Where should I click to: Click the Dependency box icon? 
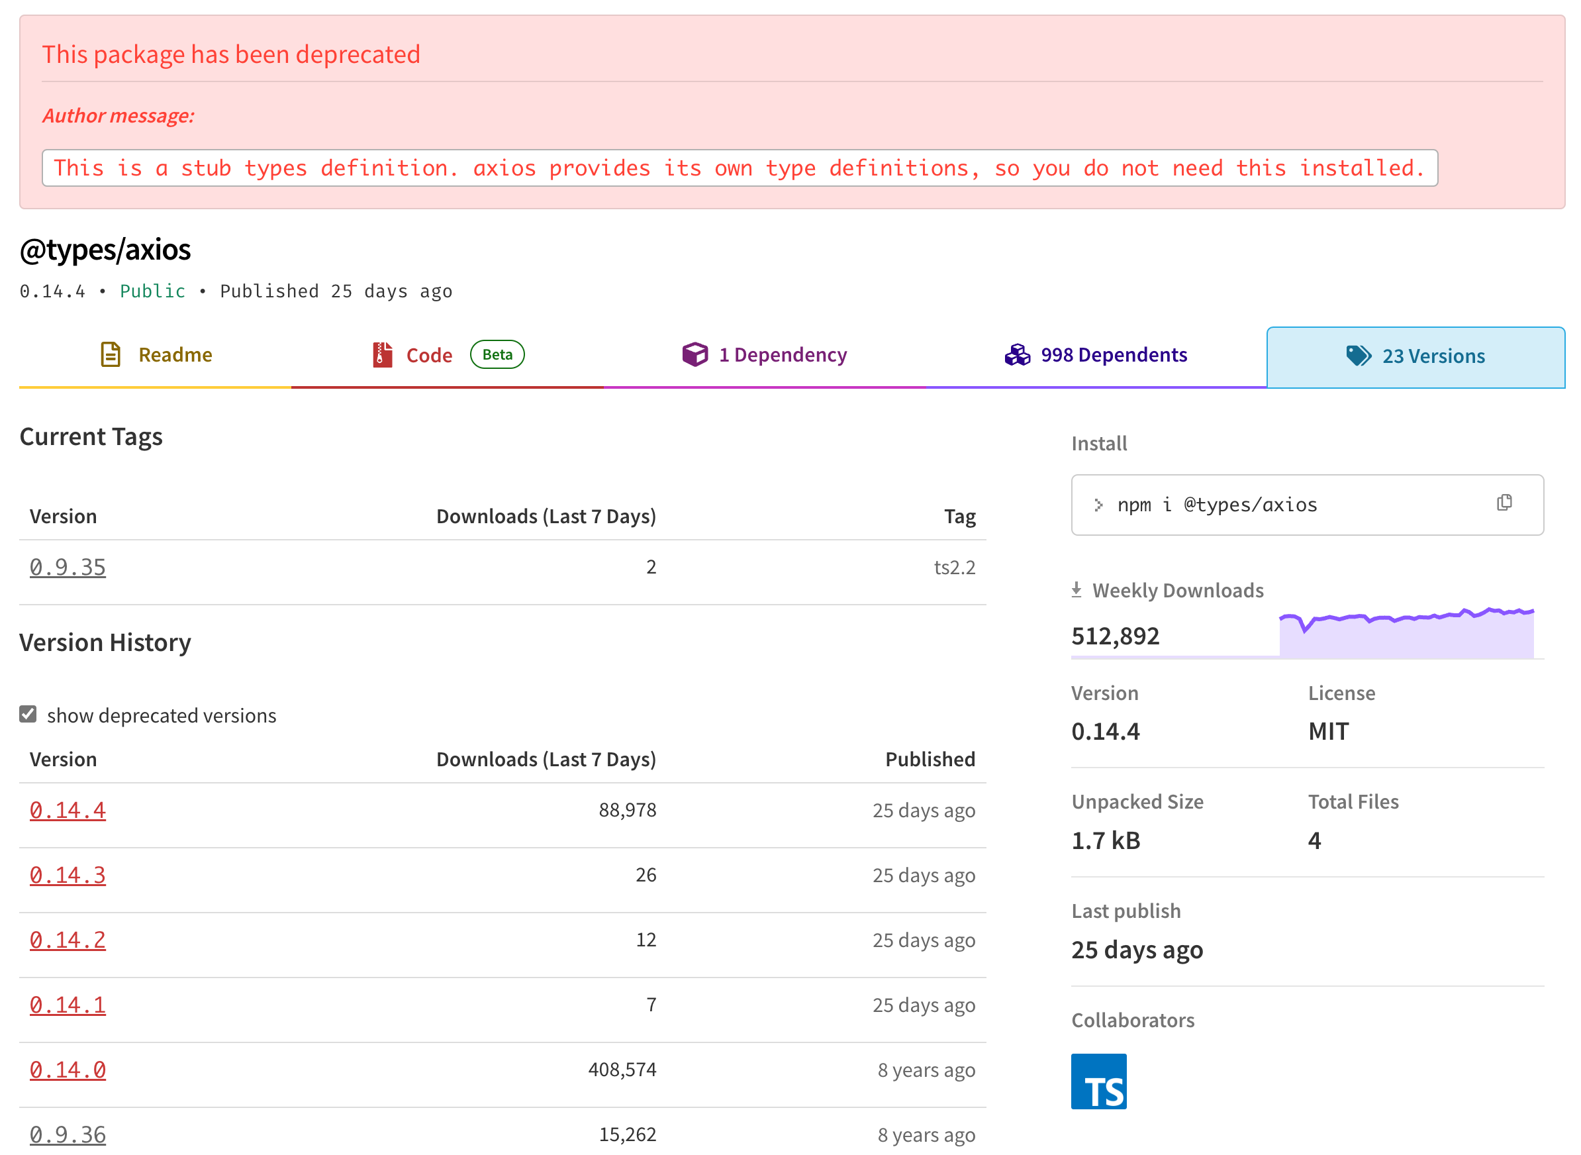pyautogui.click(x=695, y=354)
